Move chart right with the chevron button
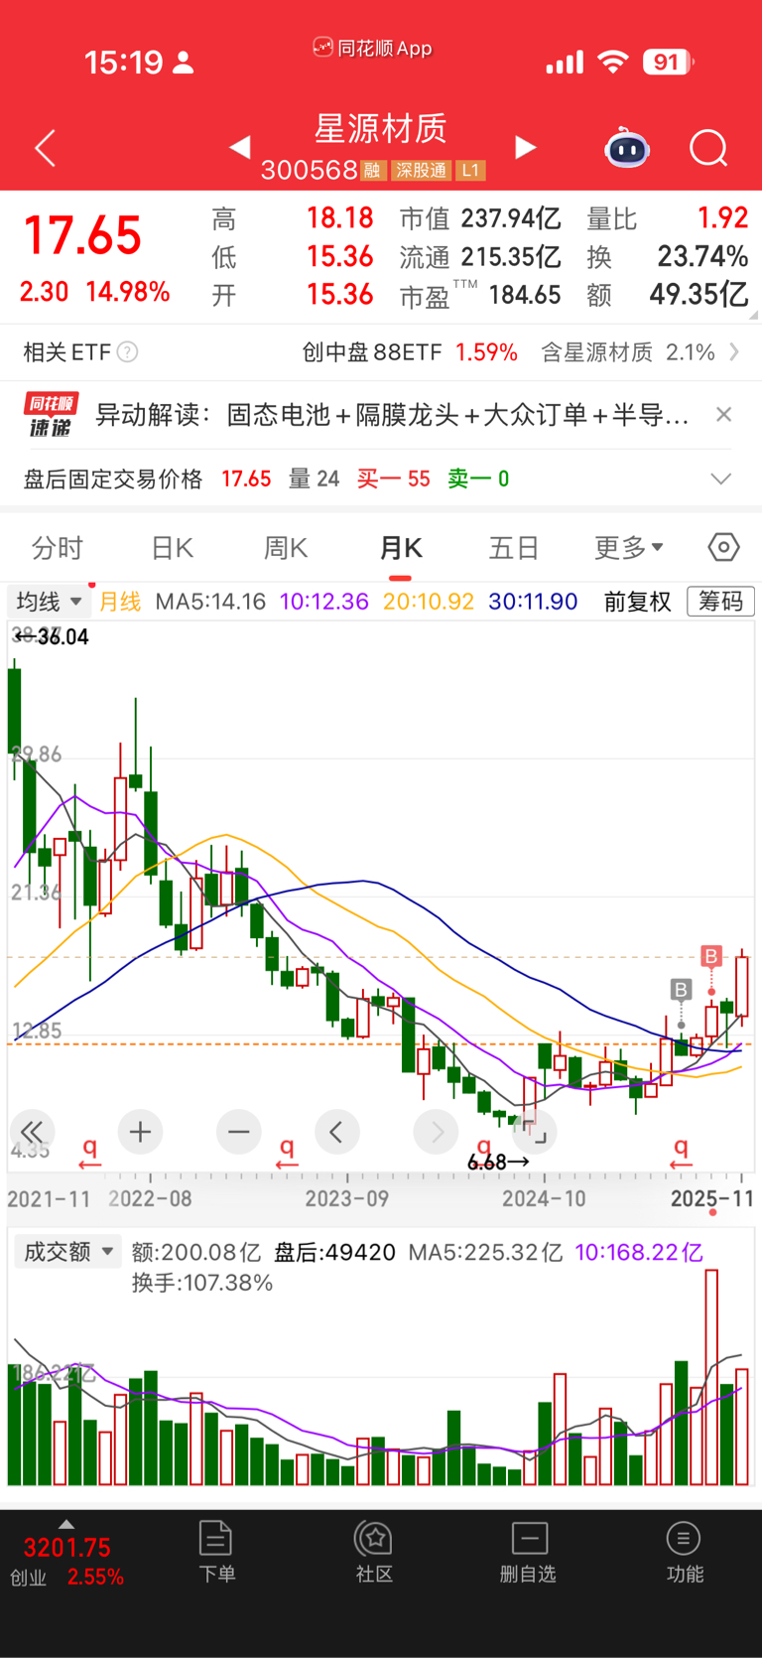Image resolution: width=762 pixels, height=1658 pixels. (436, 1132)
